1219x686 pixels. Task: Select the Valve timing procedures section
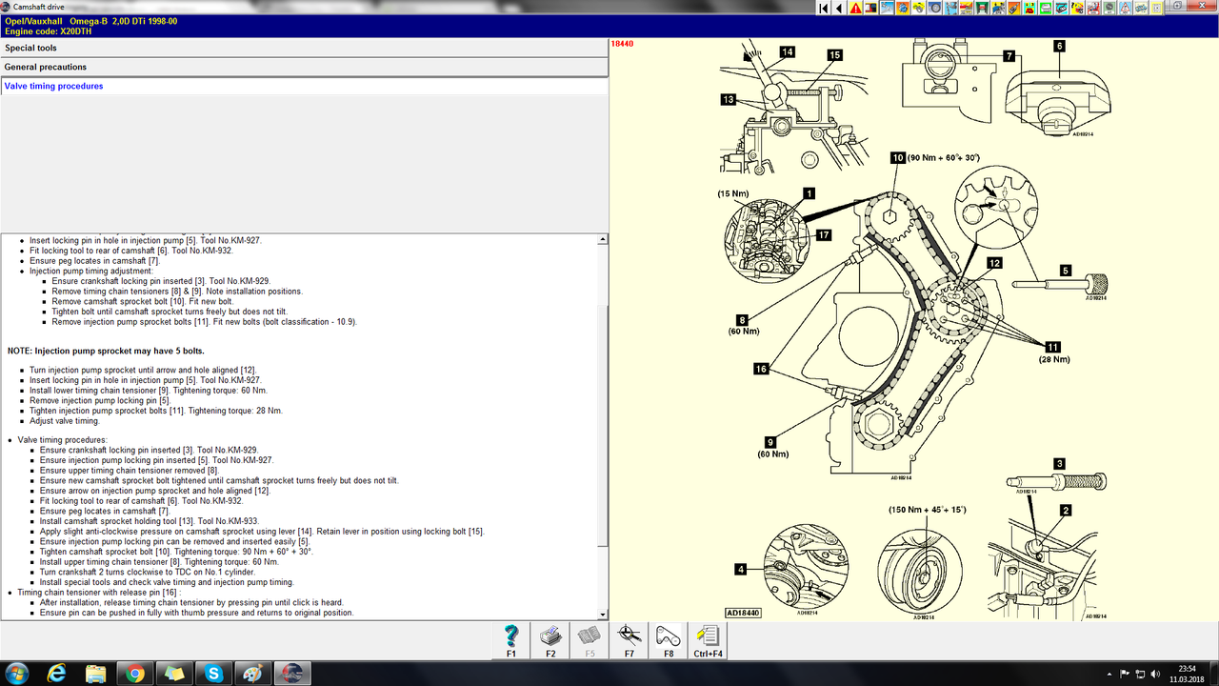point(304,86)
